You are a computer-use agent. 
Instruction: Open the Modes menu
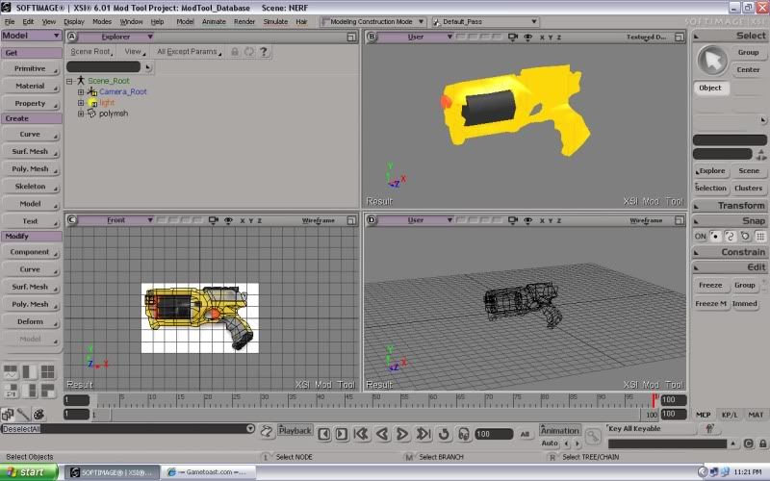pos(102,21)
